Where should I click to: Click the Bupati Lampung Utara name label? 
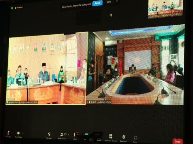point(99,102)
